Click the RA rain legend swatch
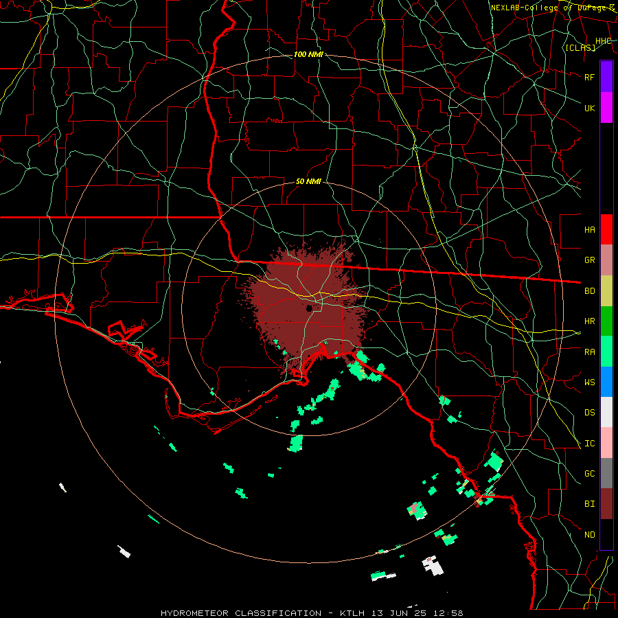 [x=606, y=352]
